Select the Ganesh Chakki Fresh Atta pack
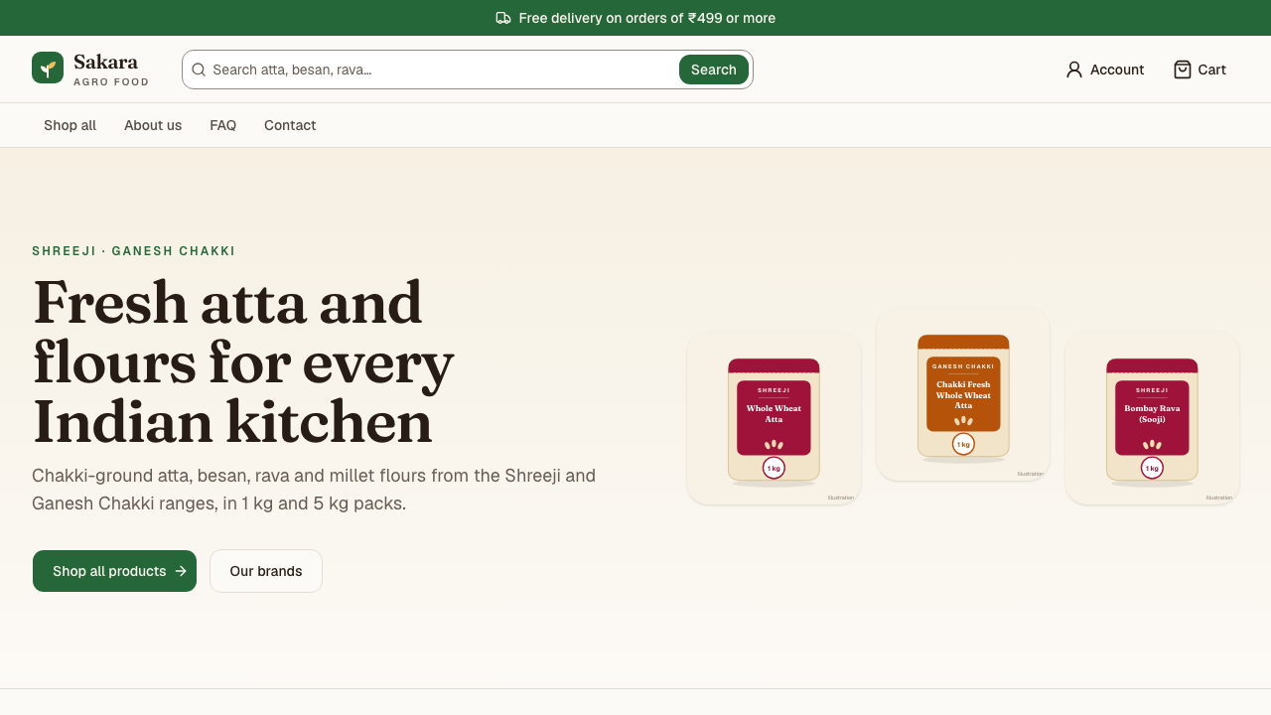The width and height of the screenshot is (1271, 715). pyautogui.click(x=963, y=394)
